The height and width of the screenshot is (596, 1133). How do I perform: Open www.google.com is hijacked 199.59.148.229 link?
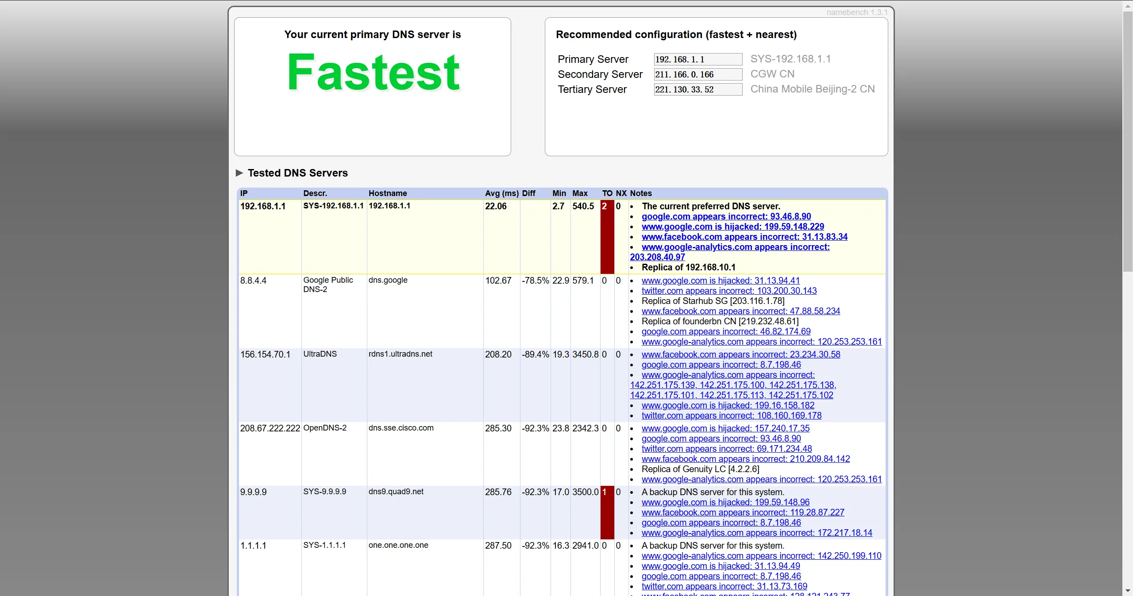(732, 227)
